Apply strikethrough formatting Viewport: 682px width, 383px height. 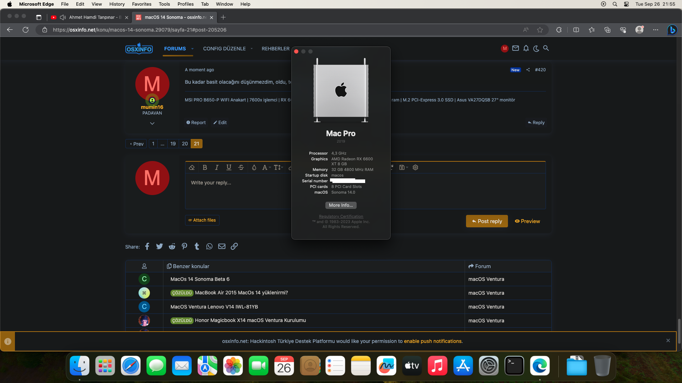pyautogui.click(x=241, y=167)
